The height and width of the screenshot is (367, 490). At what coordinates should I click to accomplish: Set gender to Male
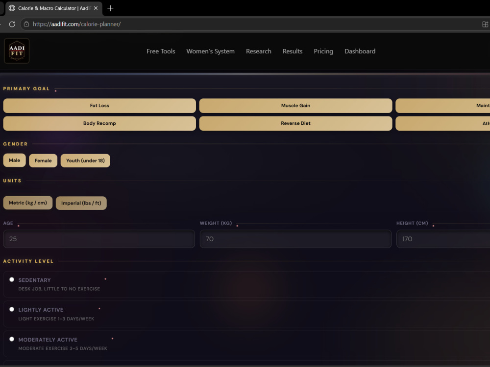pyautogui.click(x=14, y=161)
